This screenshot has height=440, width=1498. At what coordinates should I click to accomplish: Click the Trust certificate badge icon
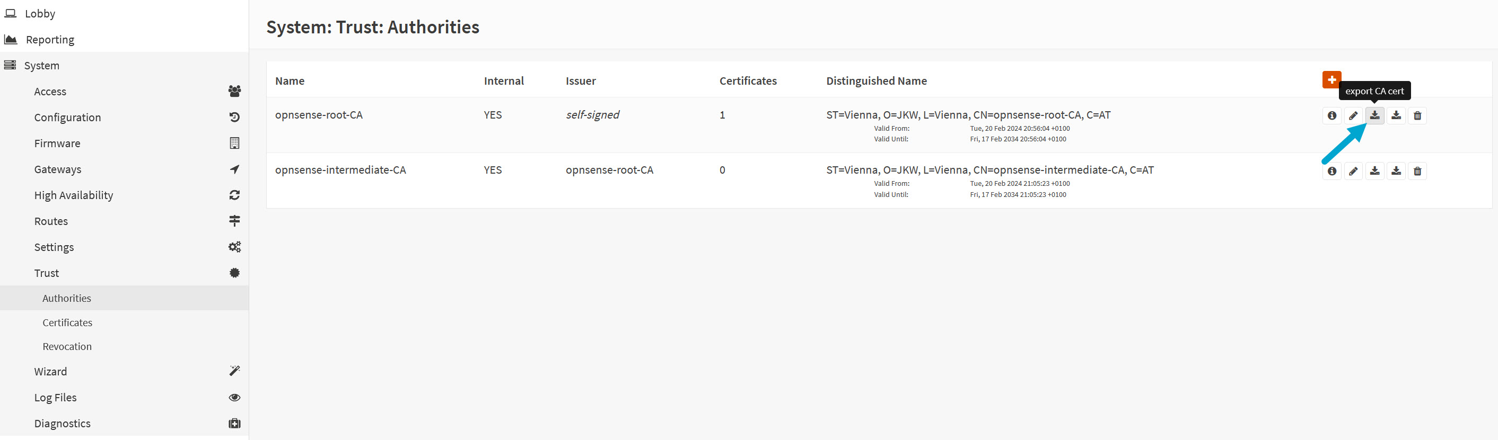tap(234, 273)
